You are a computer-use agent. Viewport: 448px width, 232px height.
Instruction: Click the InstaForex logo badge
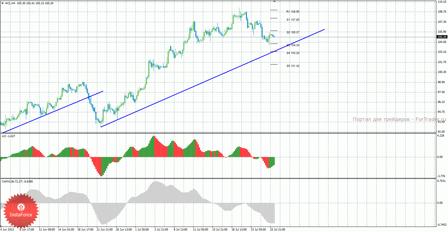point(21,211)
